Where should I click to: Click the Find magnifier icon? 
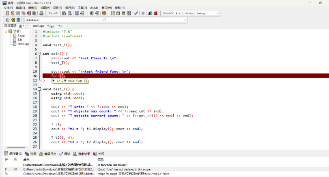coord(64,13)
